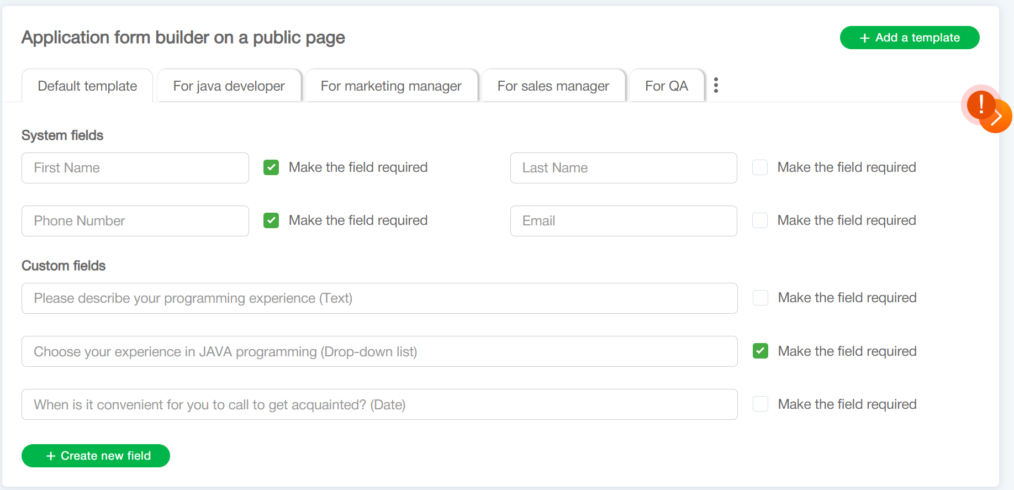This screenshot has width=1014, height=490.
Task: Open the For java developer tab
Action: pyautogui.click(x=229, y=86)
